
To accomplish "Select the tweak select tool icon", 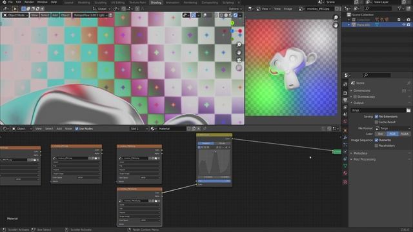I will (x=15, y=8).
